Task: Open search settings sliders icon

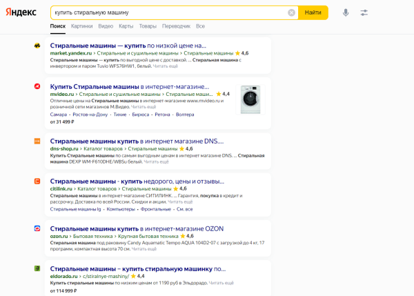Action: click(x=364, y=12)
